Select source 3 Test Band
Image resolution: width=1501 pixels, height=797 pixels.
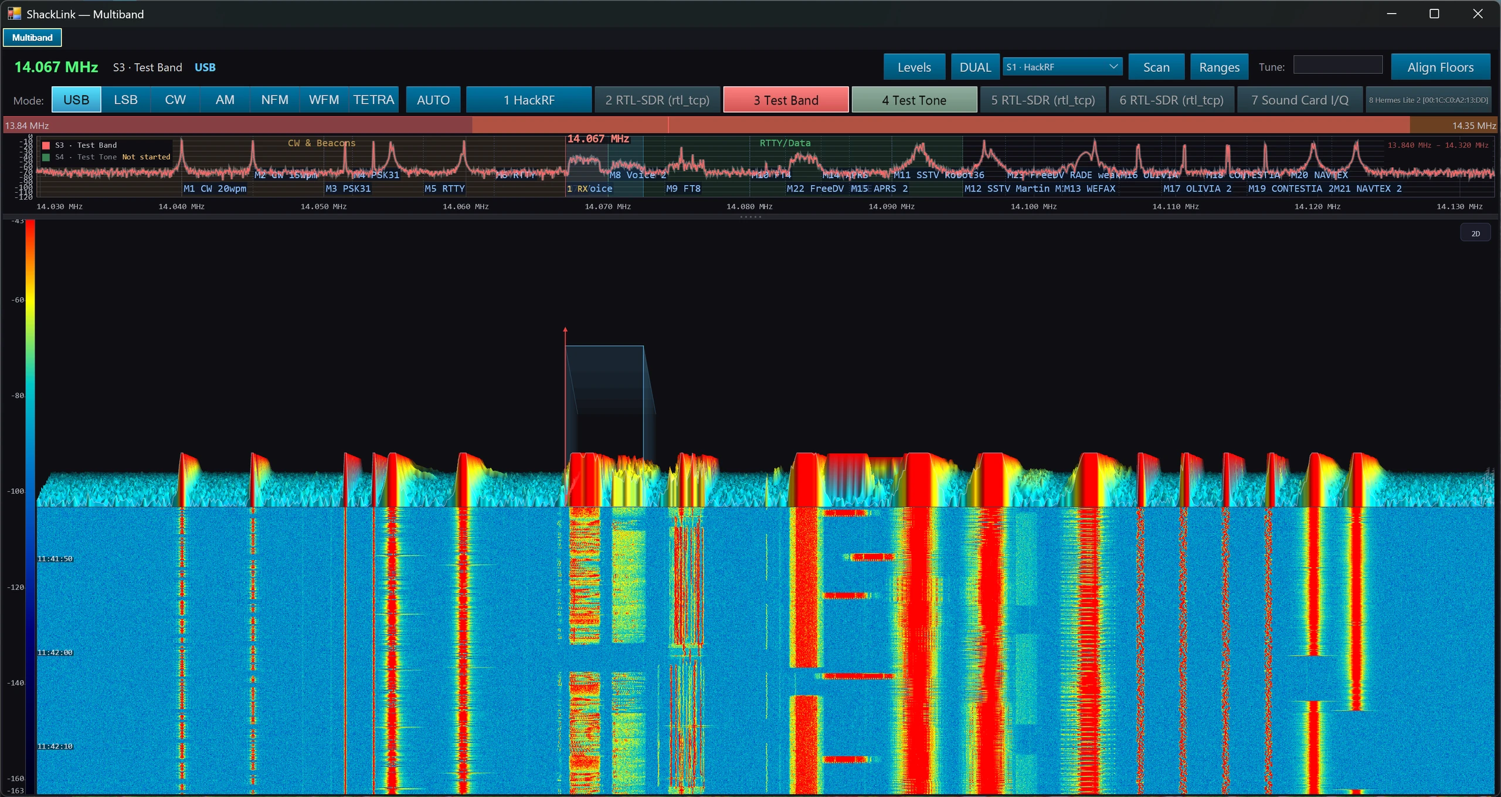[786, 100]
